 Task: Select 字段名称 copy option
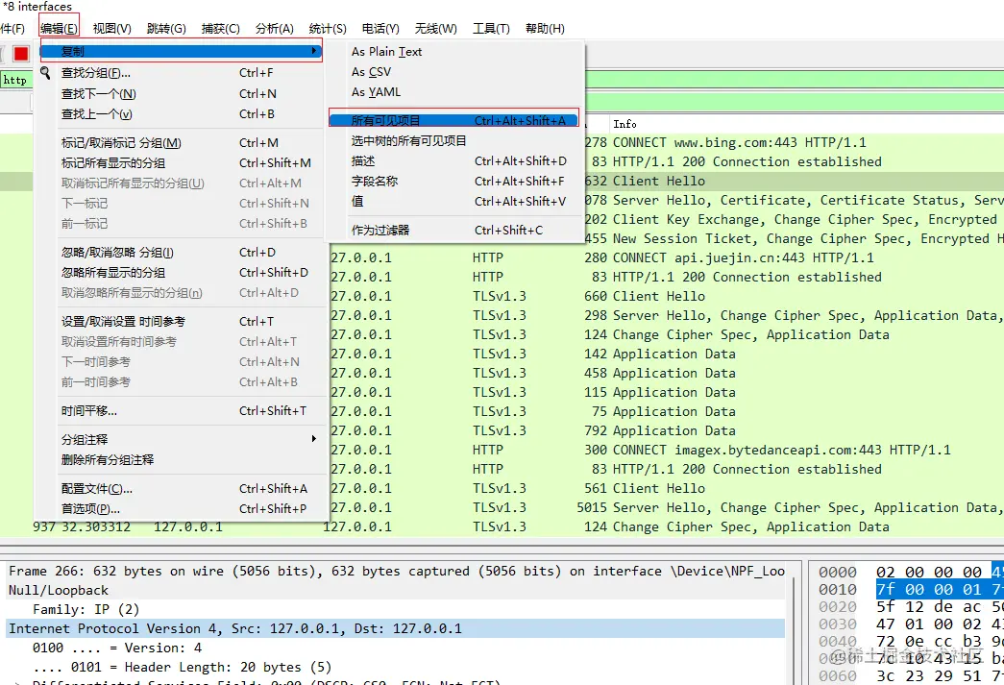pos(456,182)
